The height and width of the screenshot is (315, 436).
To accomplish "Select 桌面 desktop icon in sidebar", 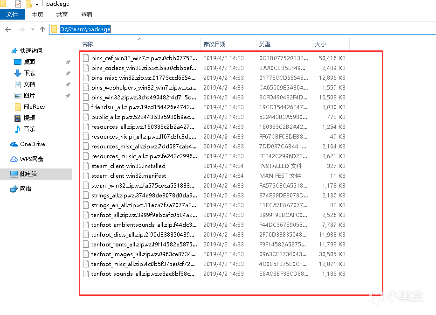I will pos(18,62).
